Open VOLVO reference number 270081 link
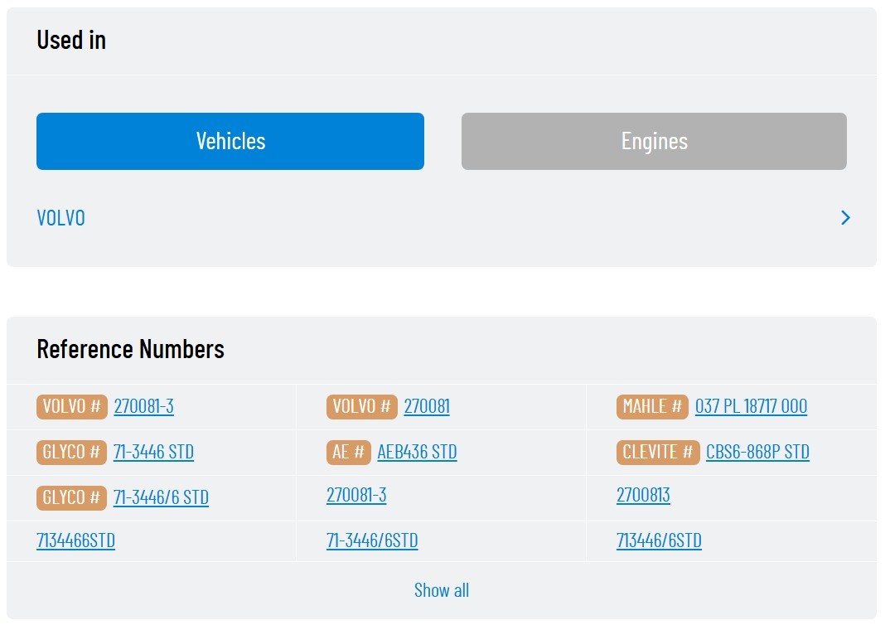 (427, 406)
